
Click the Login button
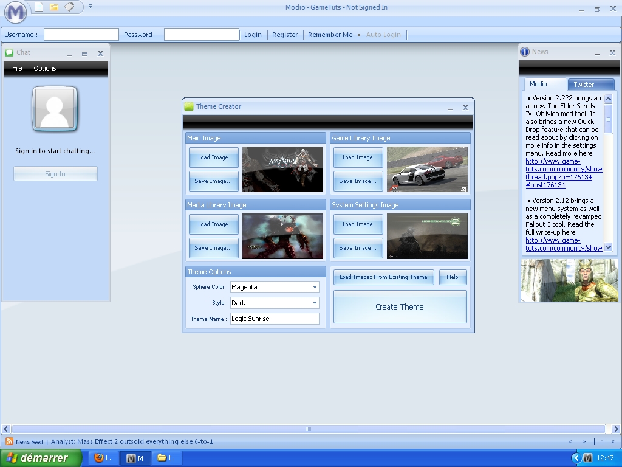coord(253,35)
